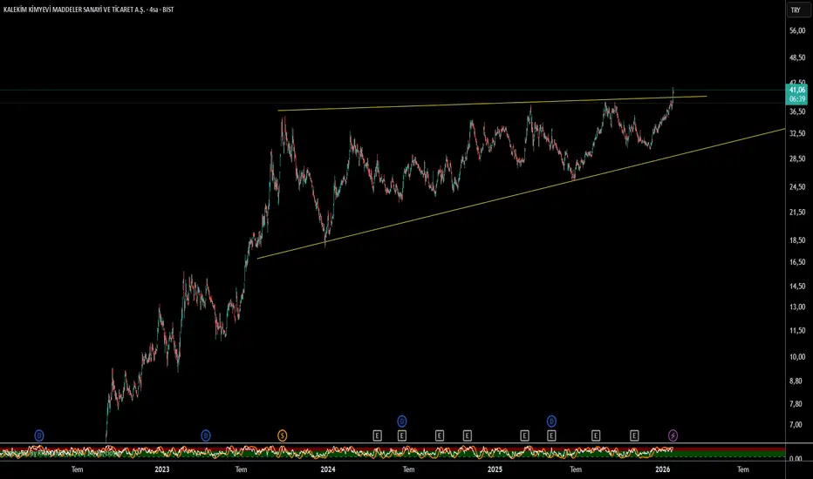The height and width of the screenshot is (479, 813).
Task: Click the upper stacked D marker between 2024 and 2025
Action: [402, 421]
